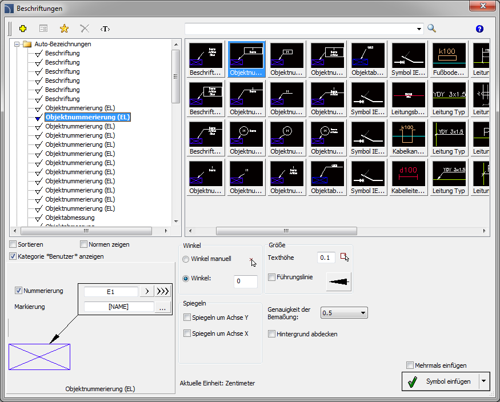Screen dimensions: 500x402
Task: Toggle the Spiegeln um Achse Y checkbox
Action: (187, 317)
